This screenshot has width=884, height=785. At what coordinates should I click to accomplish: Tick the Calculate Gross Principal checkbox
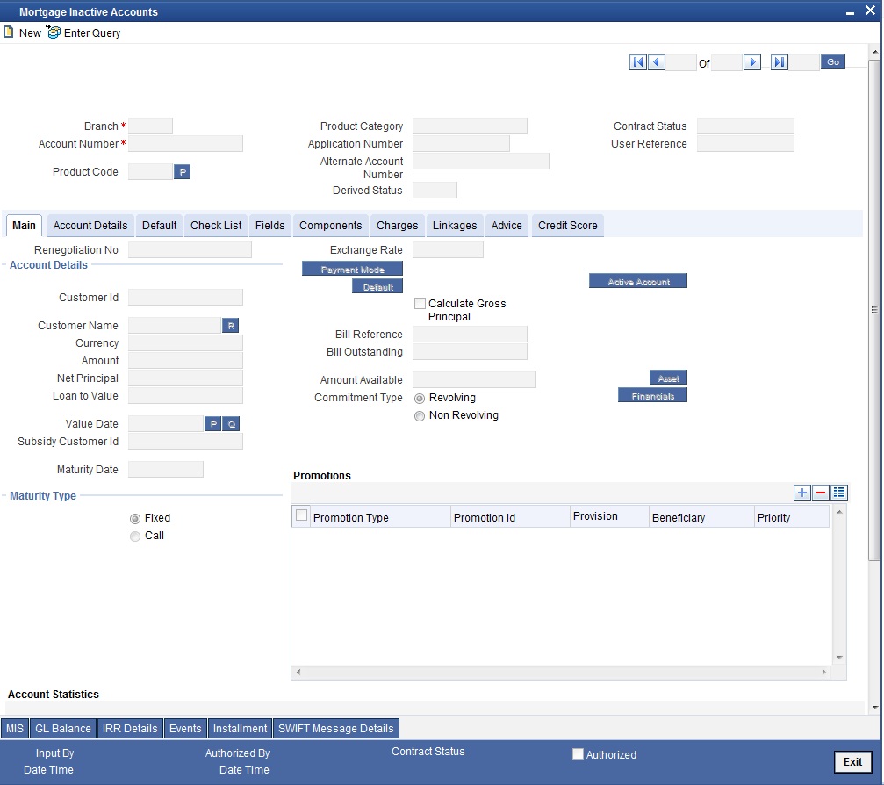tap(420, 304)
